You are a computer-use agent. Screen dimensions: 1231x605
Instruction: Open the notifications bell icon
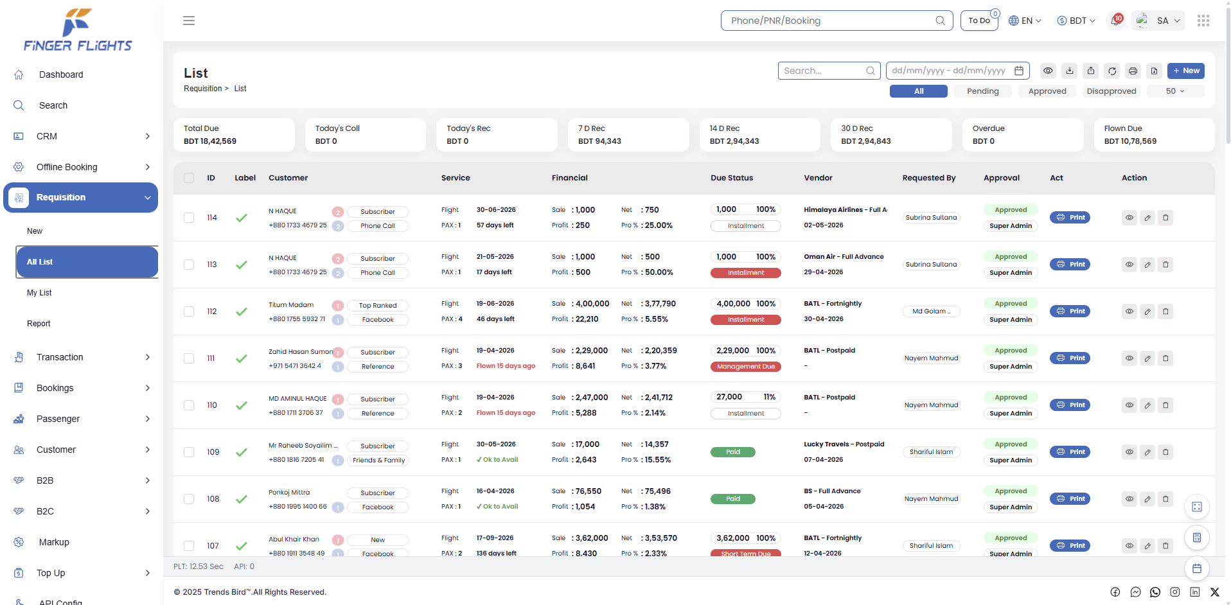coord(1116,21)
